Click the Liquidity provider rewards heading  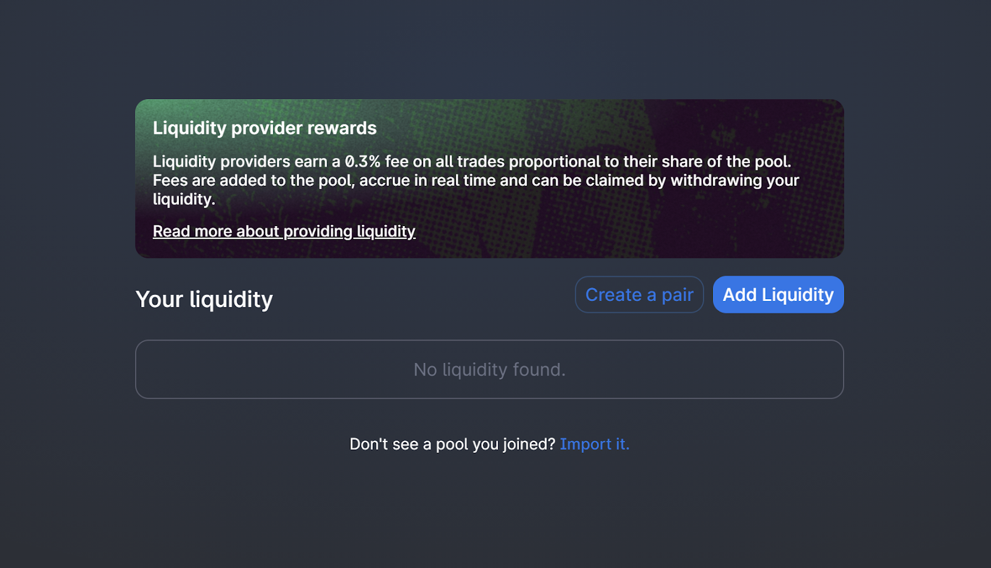click(264, 128)
